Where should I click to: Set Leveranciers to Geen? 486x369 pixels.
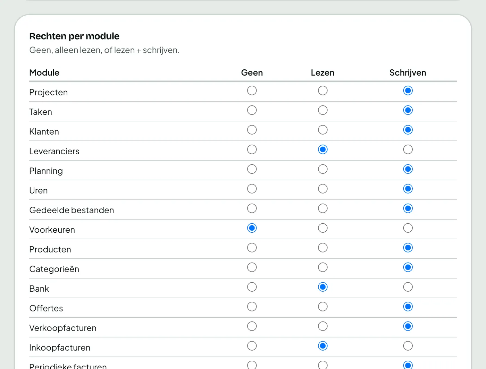(x=252, y=149)
